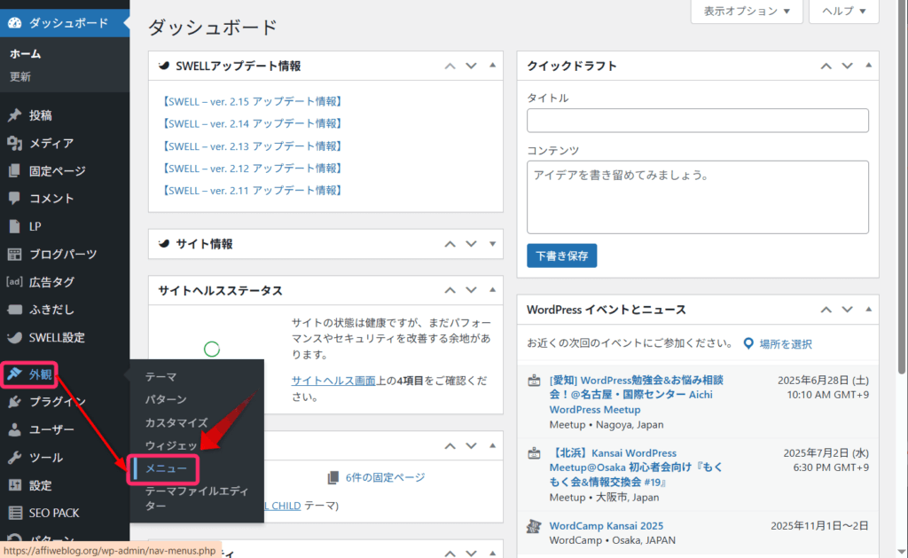
Task: Focus the コンテンツ text area
Action: coord(697,197)
